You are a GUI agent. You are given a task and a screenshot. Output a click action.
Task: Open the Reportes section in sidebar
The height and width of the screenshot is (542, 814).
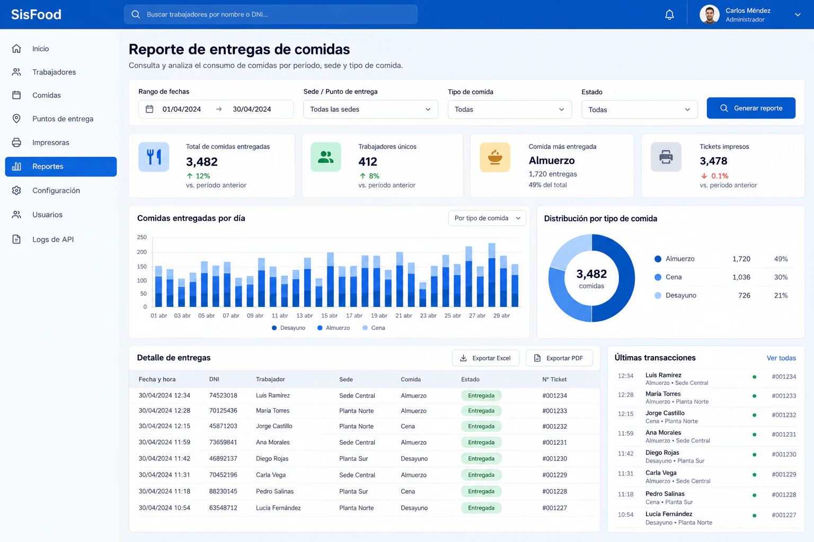61,167
